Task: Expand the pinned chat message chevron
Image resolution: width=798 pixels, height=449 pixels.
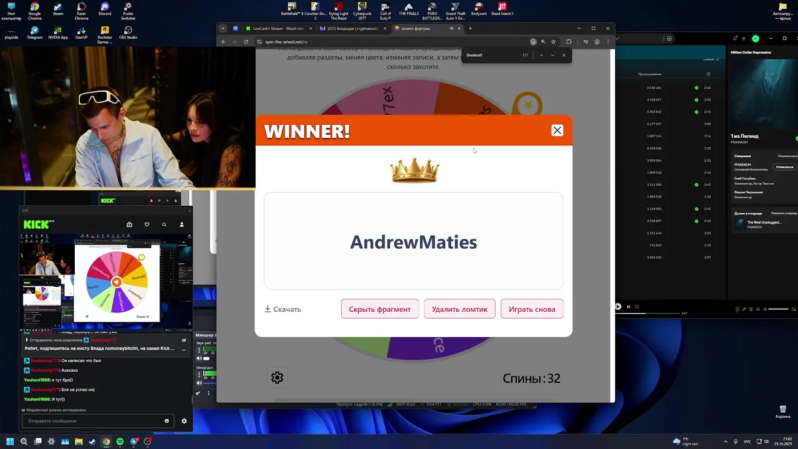Action: 184,349
